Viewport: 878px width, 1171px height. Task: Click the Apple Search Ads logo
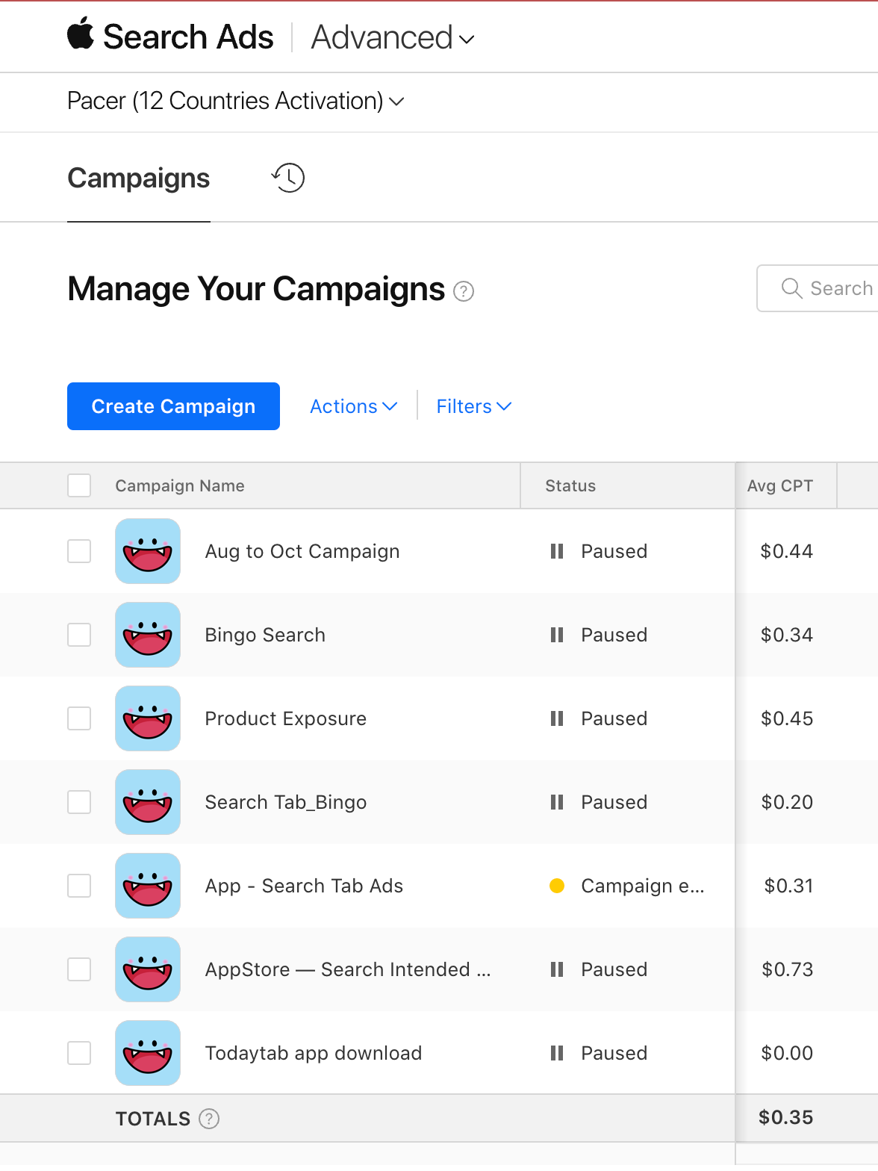(170, 37)
